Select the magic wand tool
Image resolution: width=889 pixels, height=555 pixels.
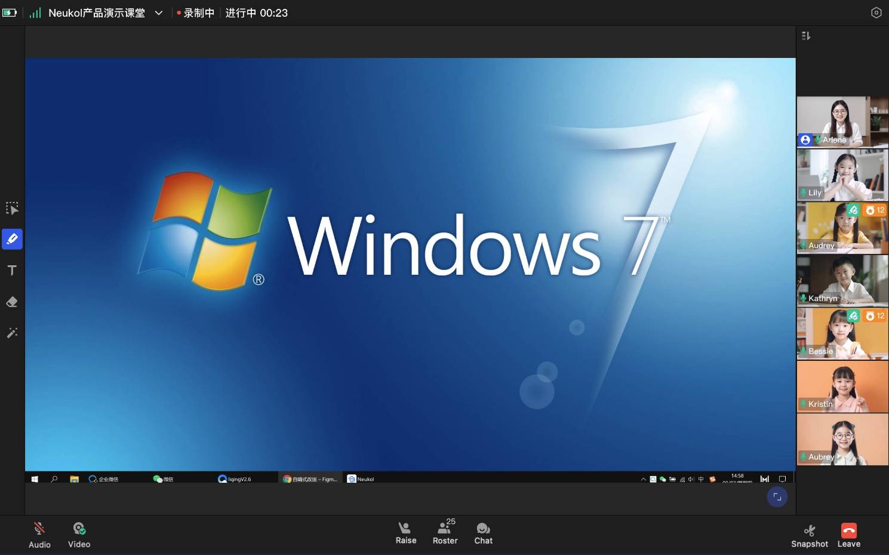pyautogui.click(x=12, y=333)
